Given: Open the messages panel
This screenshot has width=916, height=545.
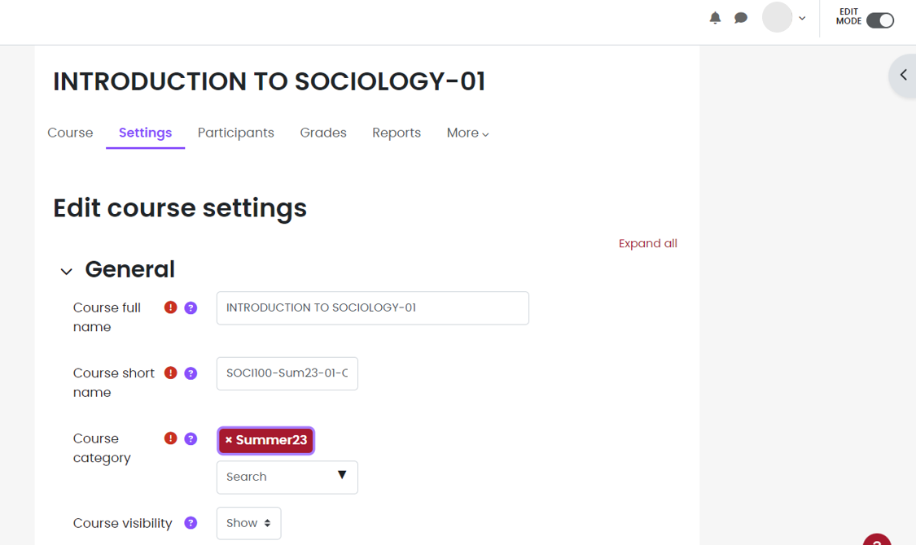Looking at the screenshot, I should (740, 17).
